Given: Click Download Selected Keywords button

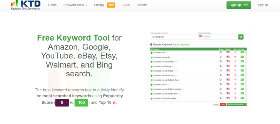Looking at the screenshot, I should (x=235, y=104).
